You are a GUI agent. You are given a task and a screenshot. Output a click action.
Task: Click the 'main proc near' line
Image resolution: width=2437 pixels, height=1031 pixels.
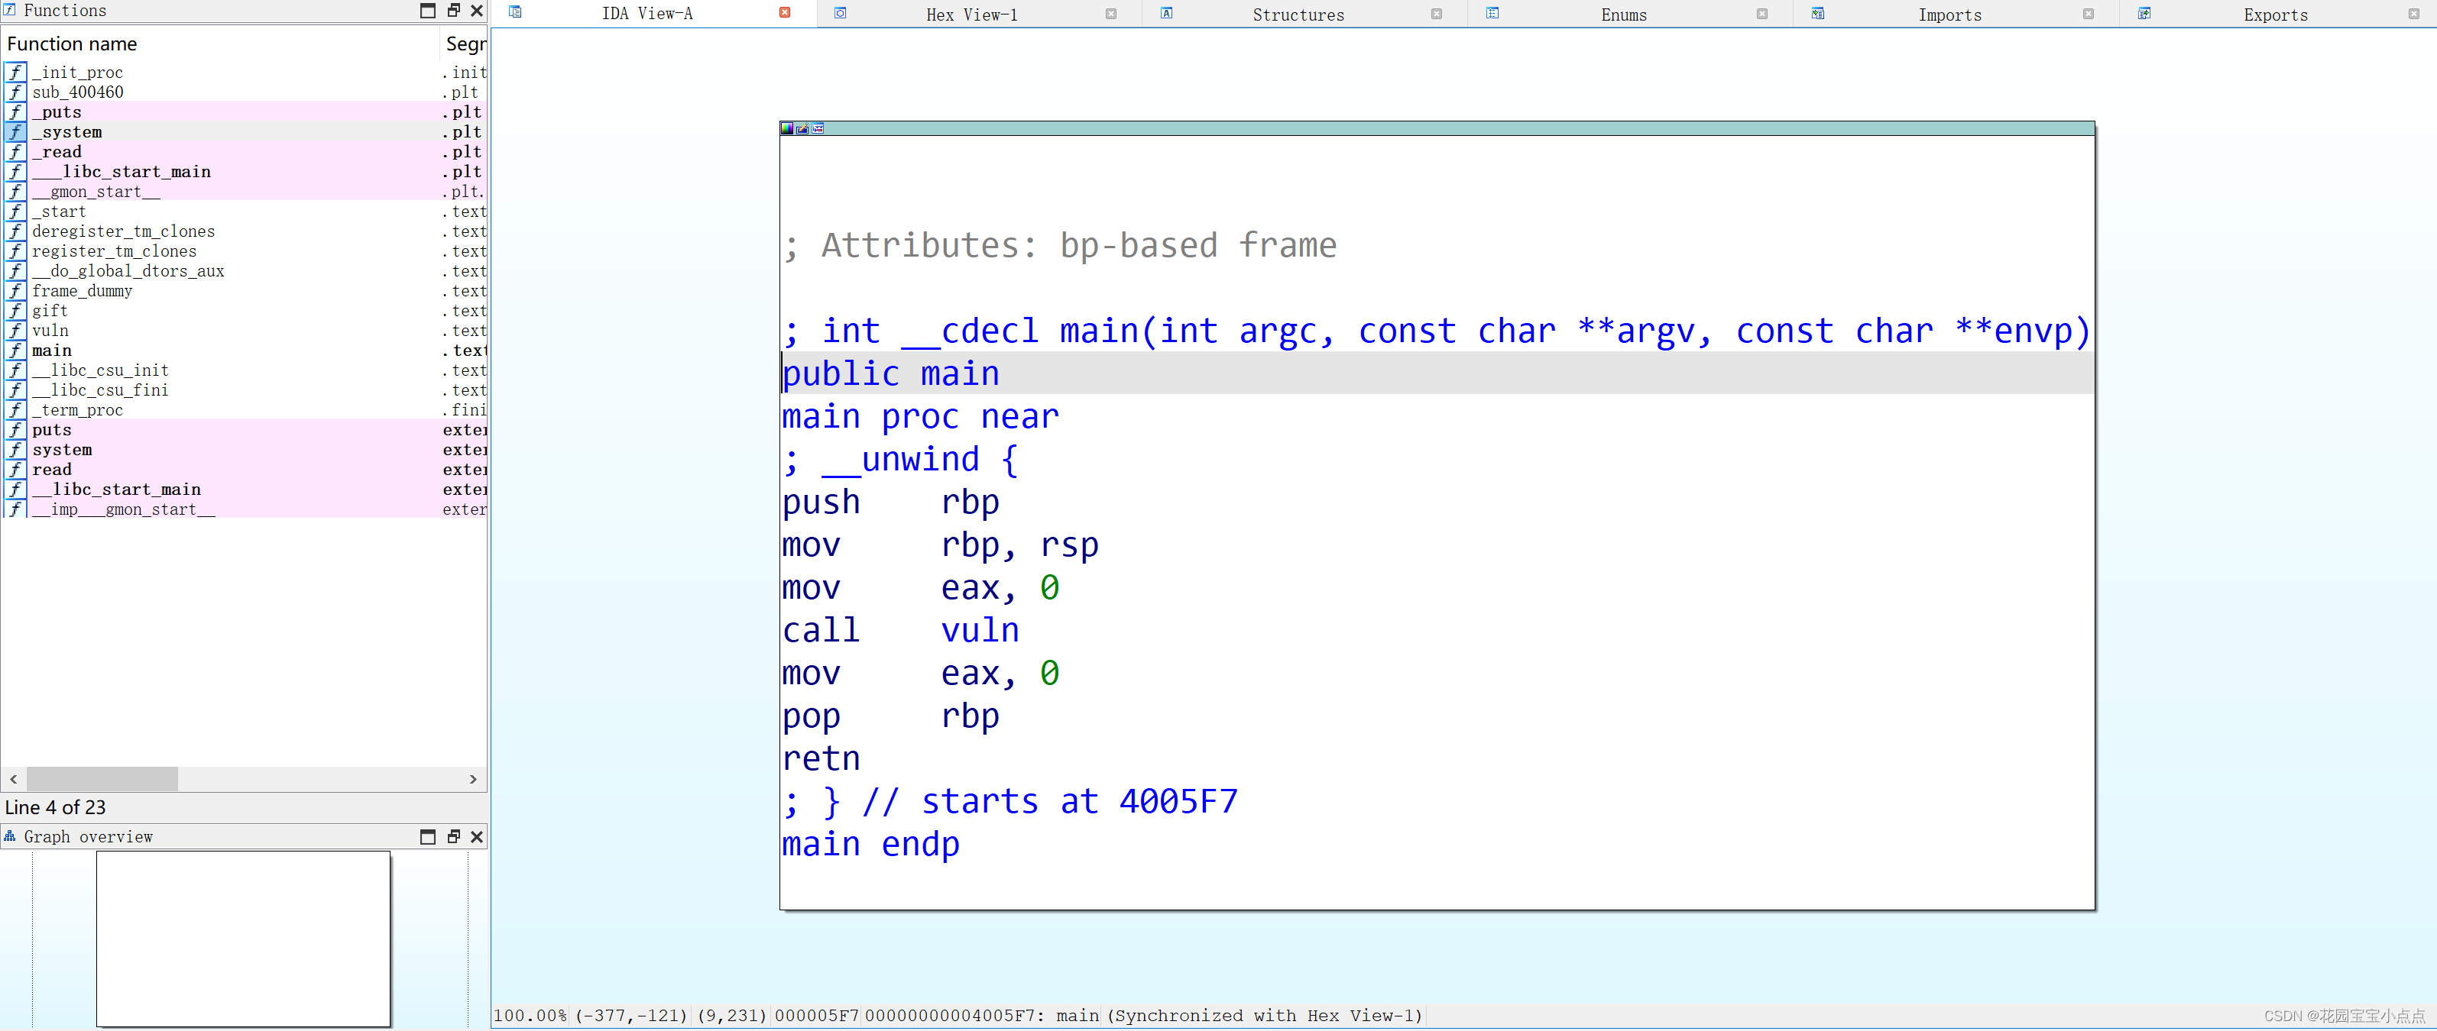[x=921, y=416]
